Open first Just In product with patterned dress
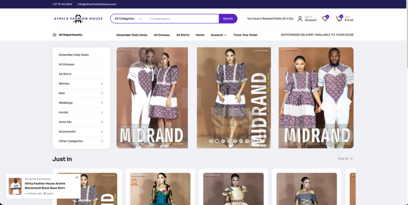 pyautogui.click(x=87, y=189)
